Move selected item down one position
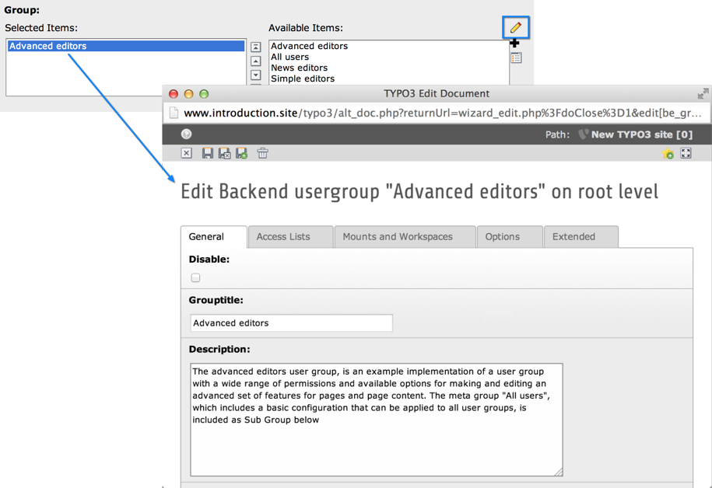Image resolution: width=712 pixels, height=488 pixels. (x=256, y=75)
